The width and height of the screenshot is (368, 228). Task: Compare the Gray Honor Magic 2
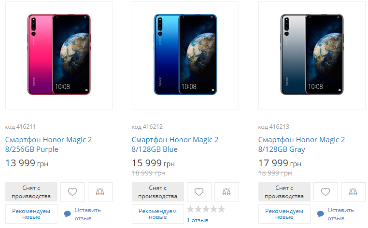(353, 192)
